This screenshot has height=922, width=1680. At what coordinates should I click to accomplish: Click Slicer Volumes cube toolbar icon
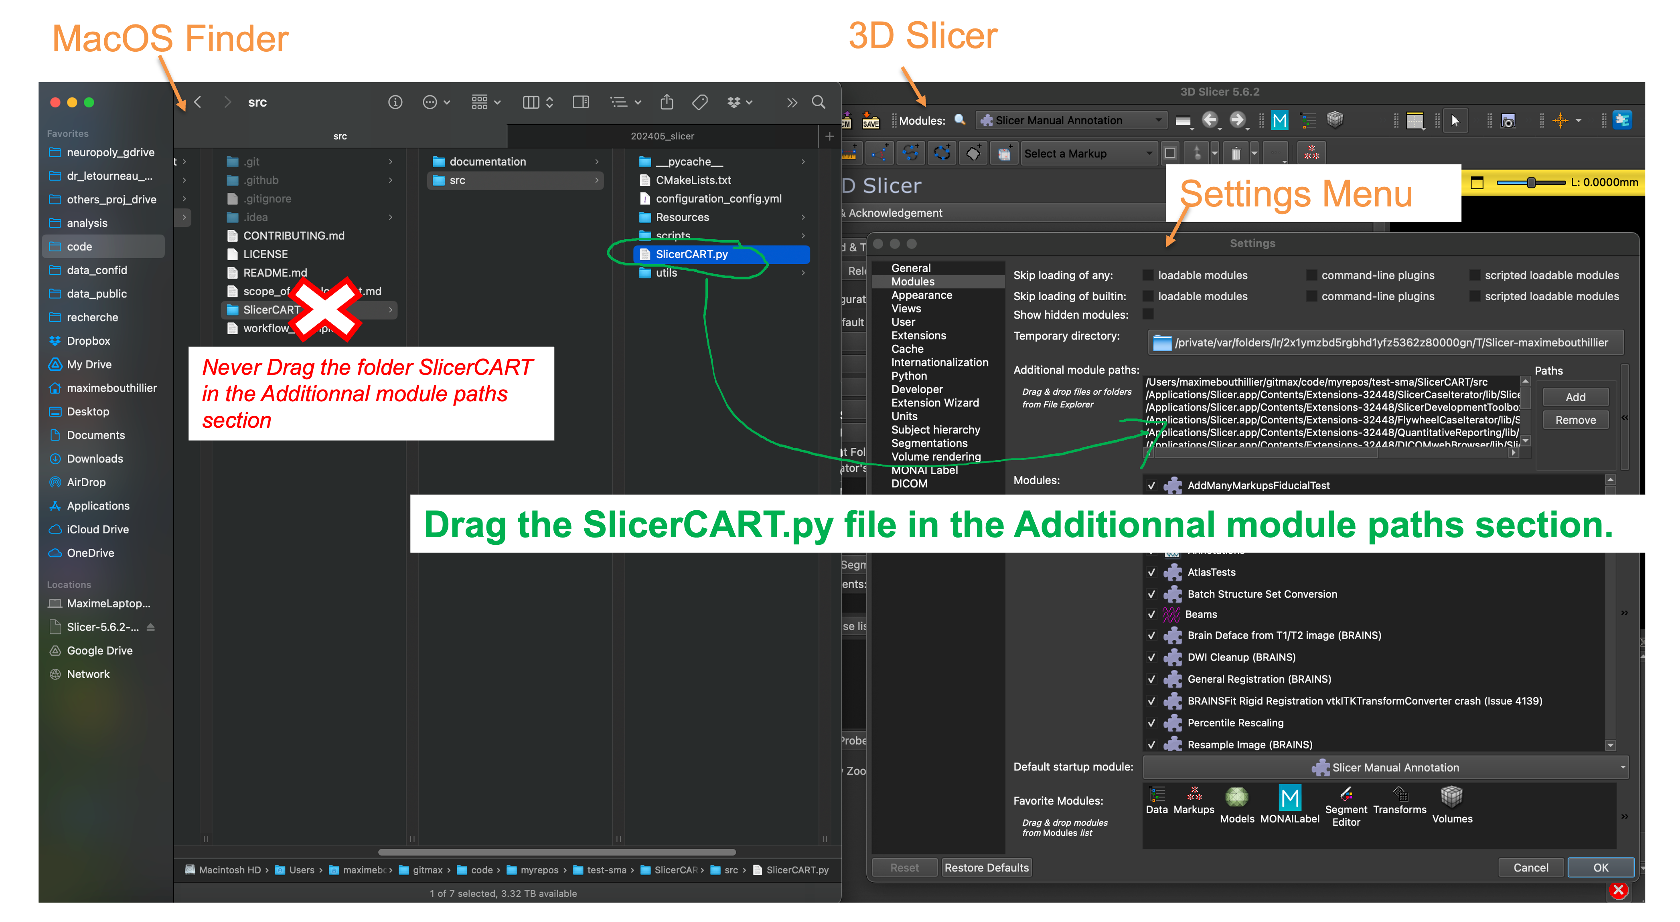(1335, 120)
